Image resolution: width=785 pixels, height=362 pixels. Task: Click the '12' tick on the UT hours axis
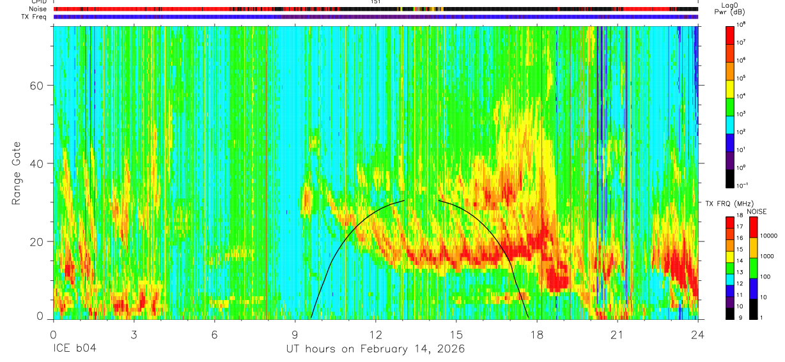click(376, 334)
